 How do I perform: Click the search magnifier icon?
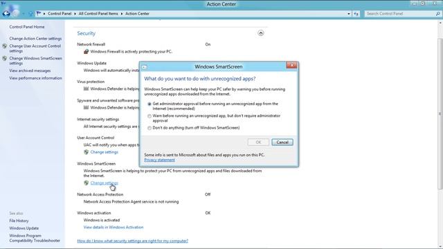[x=438, y=14]
